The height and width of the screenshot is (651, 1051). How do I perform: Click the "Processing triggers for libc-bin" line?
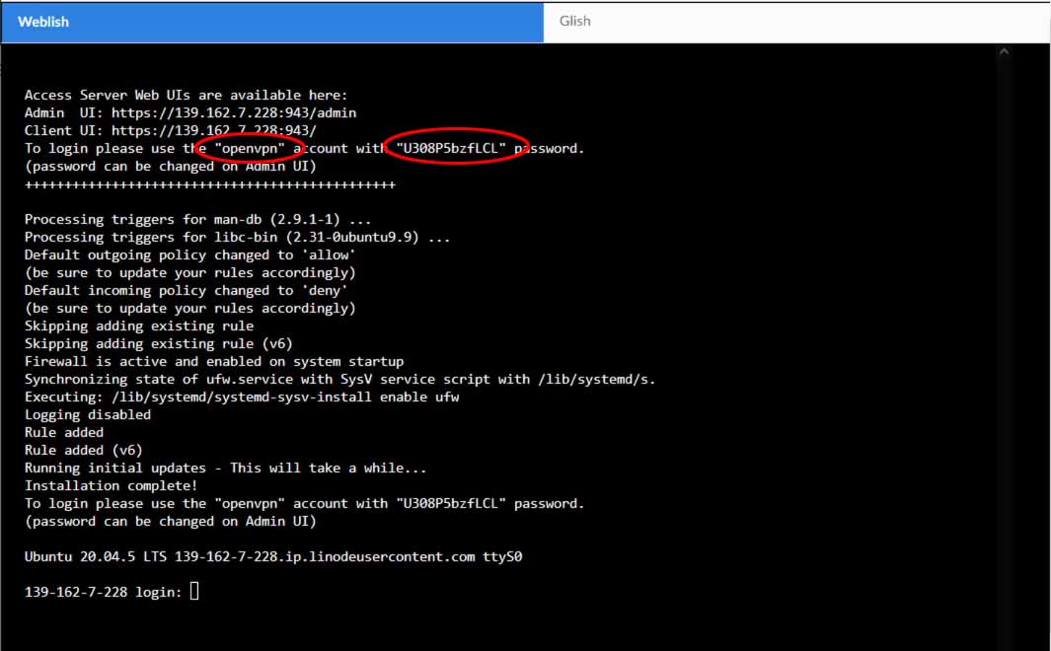237,238
